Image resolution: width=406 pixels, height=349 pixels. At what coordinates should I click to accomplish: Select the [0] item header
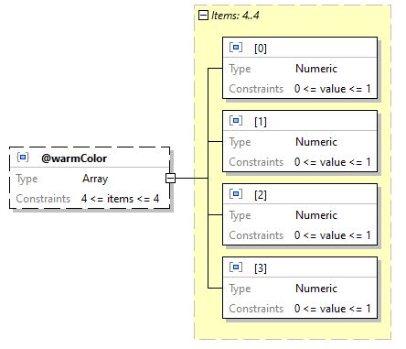tap(300, 48)
